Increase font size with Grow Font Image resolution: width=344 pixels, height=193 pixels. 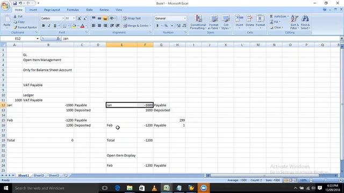pyautogui.click(x=80, y=18)
